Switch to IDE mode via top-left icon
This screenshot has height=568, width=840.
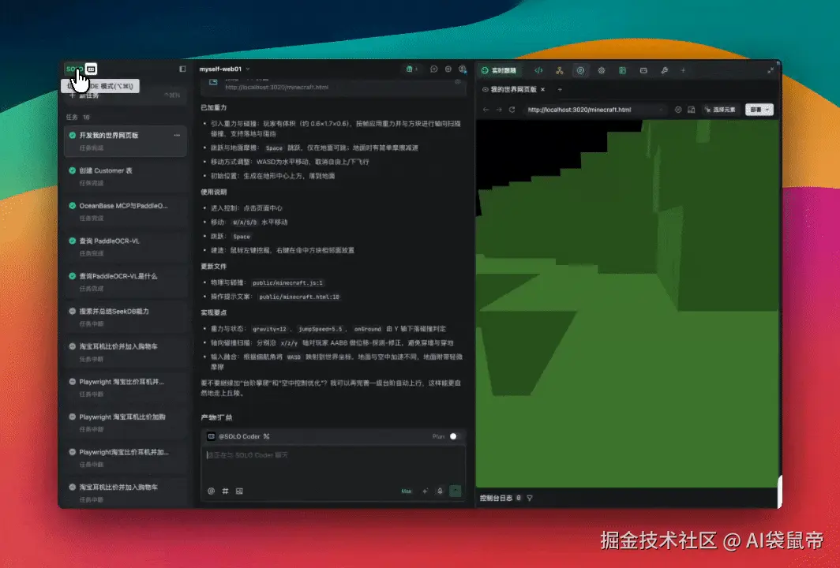[91, 69]
